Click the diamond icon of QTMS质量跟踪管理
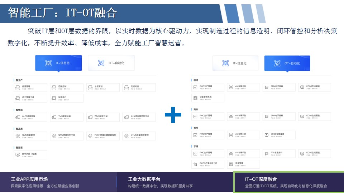This screenshot has width=344, height=193. [x=126, y=136]
